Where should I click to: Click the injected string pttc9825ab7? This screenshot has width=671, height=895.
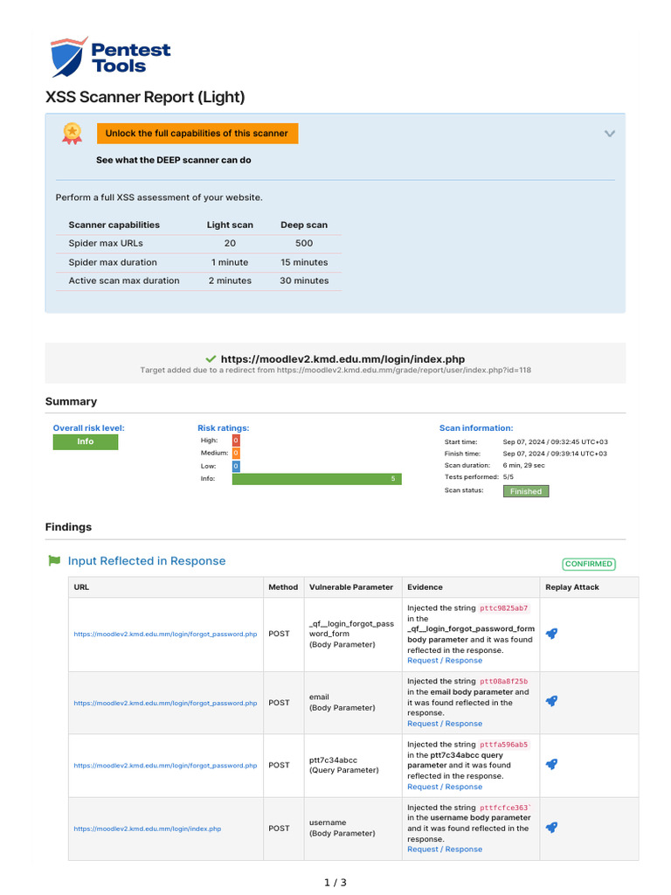coord(504,608)
